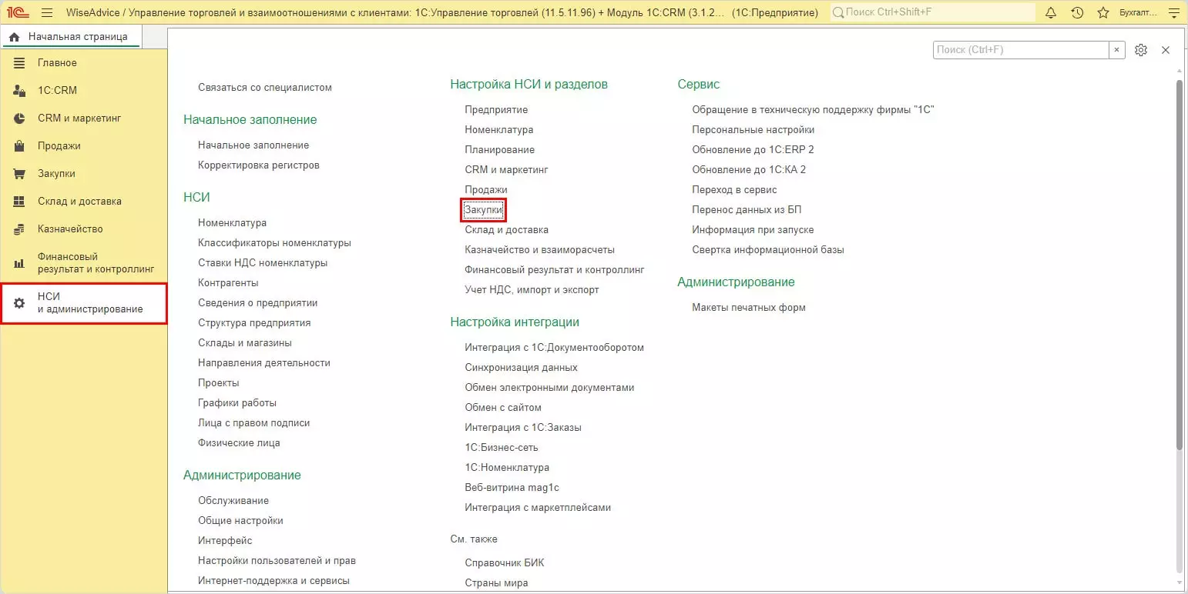The width and height of the screenshot is (1188, 594).
Task: Open Свертка информационной базы link
Action: 768,250
